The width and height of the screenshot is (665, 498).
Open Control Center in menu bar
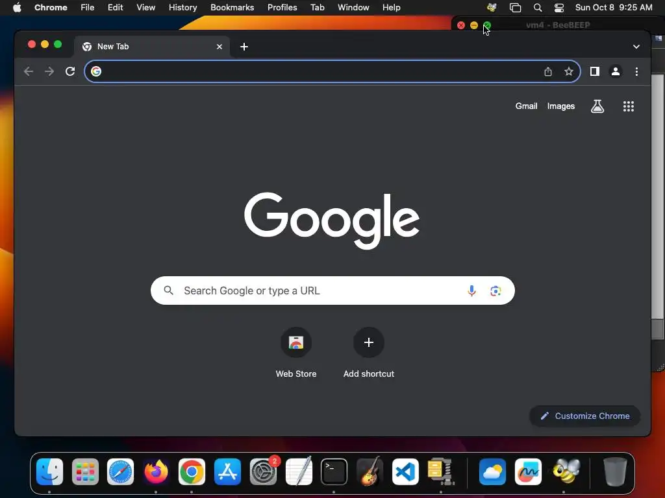pyautogui.click(x=559, y=8)
